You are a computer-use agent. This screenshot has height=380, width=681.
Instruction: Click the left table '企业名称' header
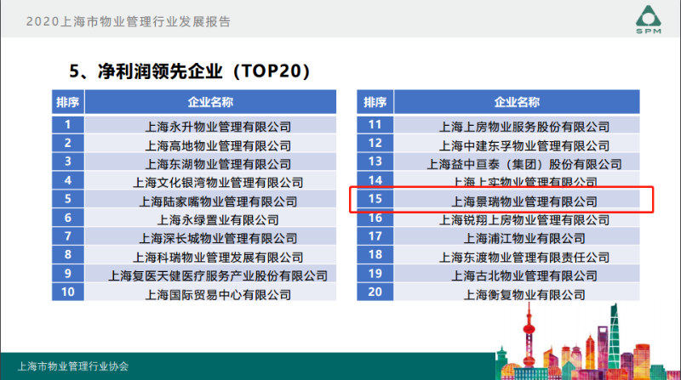210,102
